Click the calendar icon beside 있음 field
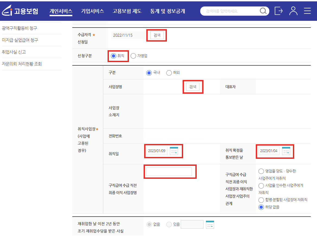Viewport: 317px width, 242px height. pyautogui.click(x=210, y=224)
